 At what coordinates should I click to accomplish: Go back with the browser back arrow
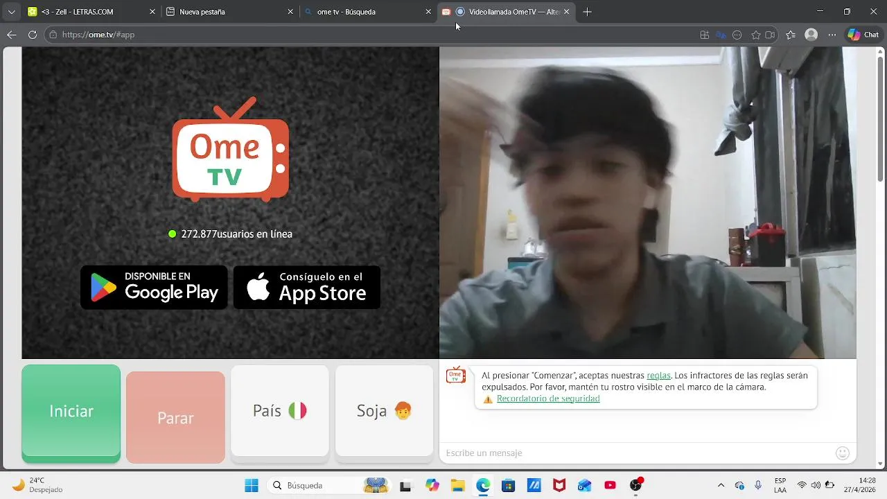pyautogui.click(x=12, y=35)
